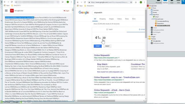This screenshot has width=185, height=104.
Task: Expand the Charts node
Action: (150, 28)
